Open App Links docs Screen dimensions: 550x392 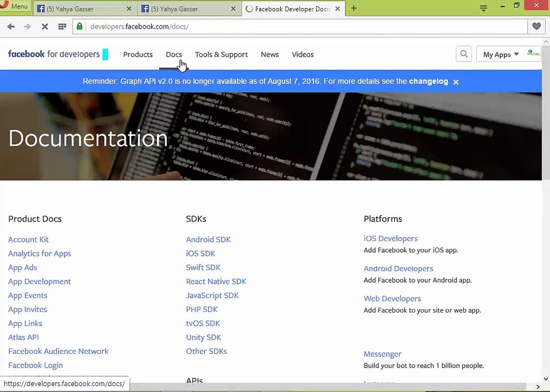coord(25,324)
